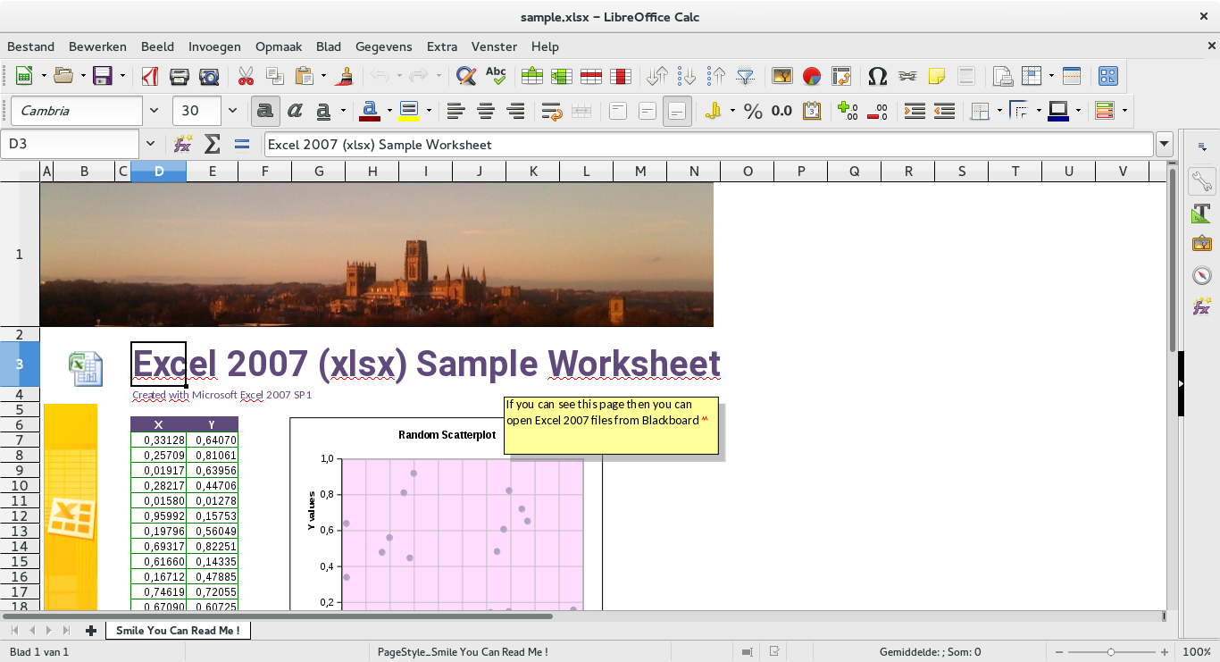Expand the font size 30 dropdown
Viewport: 1220px width, 662px height.
233,111
